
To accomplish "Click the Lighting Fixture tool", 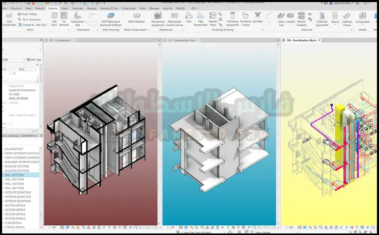I will (x=347, y=19).
